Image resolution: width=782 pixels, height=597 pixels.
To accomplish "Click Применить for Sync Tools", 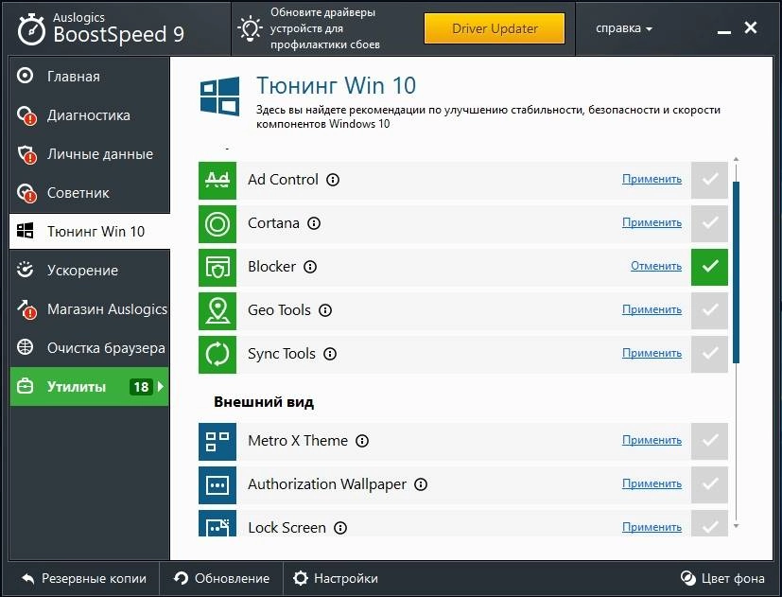I will tap(652, 353).
